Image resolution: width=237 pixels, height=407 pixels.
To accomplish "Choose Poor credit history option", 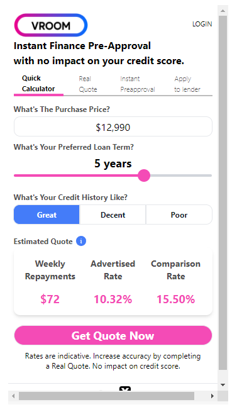I will [179, 215].
